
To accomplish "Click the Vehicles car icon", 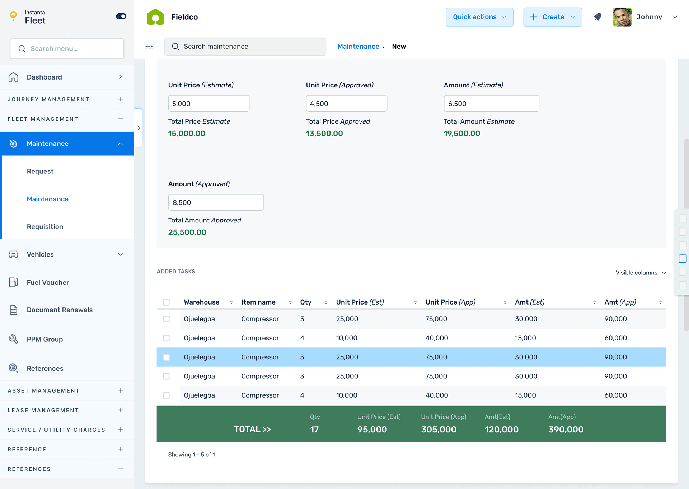I will point(13,254).
